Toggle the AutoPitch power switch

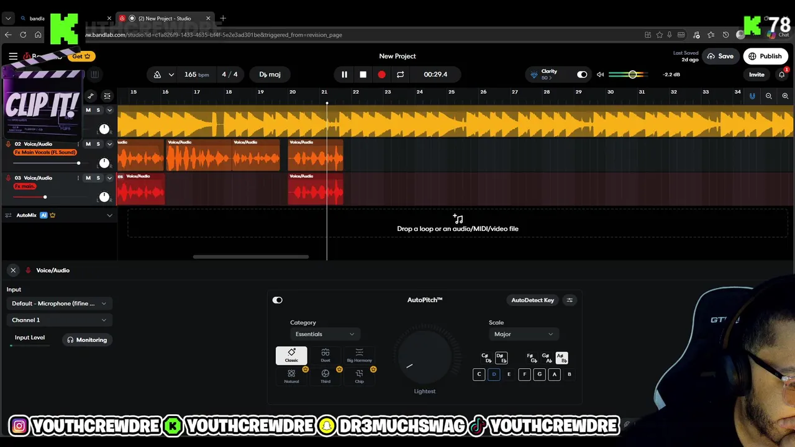coord(278,300)
